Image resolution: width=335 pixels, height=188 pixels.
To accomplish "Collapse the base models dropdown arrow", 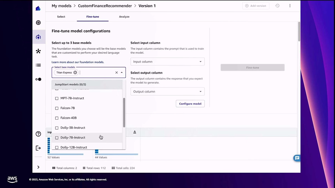I will [x=122, y=72].
